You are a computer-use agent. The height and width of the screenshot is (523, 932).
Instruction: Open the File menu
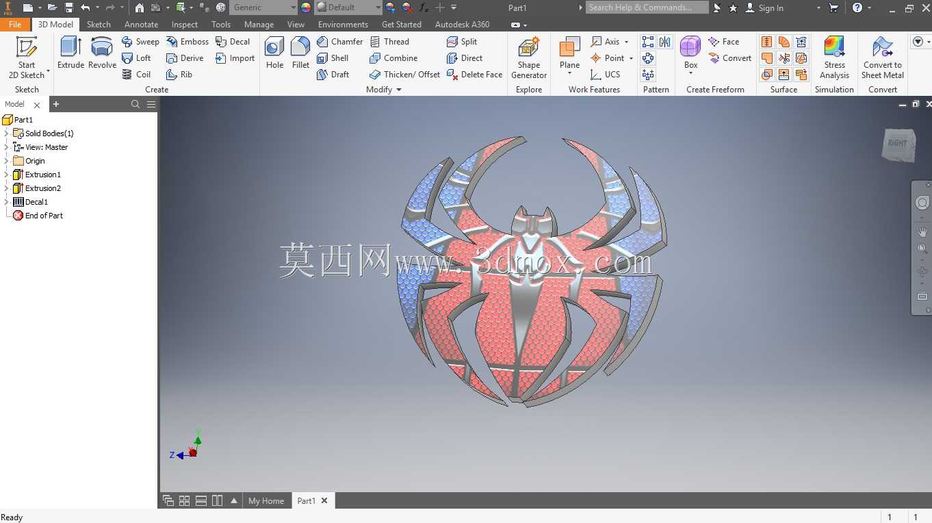(15, 24)
